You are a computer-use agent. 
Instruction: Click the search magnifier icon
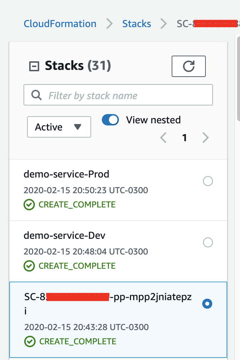pos(36,95)
